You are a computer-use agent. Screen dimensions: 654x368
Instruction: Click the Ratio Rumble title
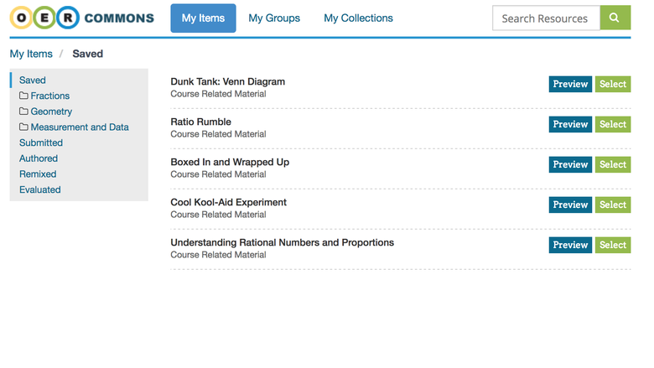(x=200, y=122)
